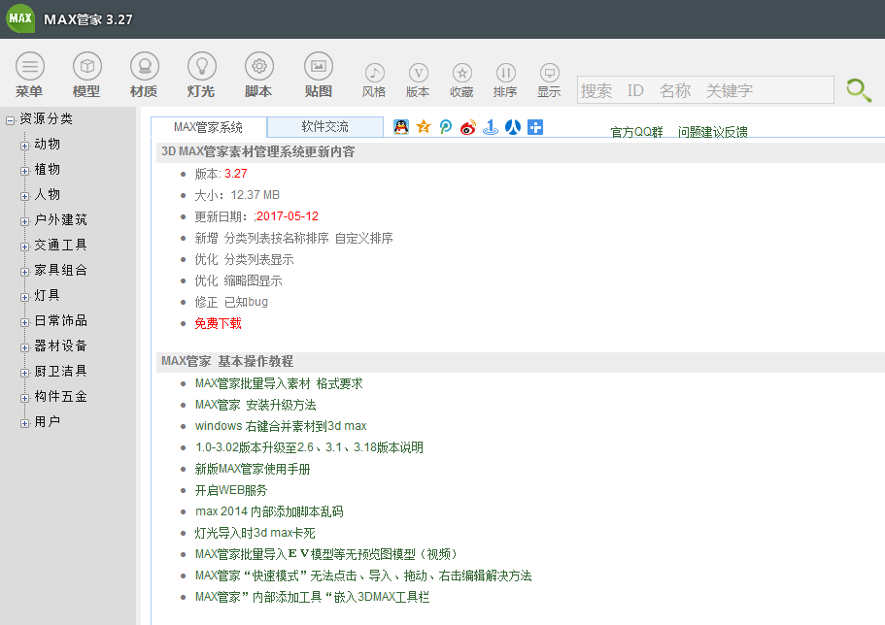This screenshot has height=625, width=885.
Task: Open the 收藏 favorites star icon
Action: point(461,73)
